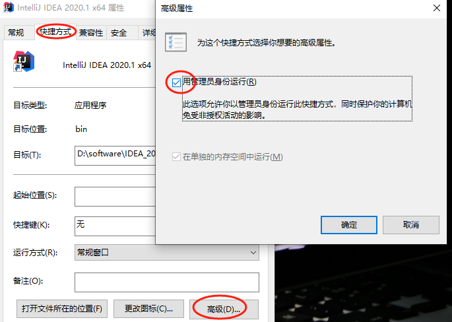452x322 pixels.
Task: Go to the 安全 tab
Action: coord(119,32)
